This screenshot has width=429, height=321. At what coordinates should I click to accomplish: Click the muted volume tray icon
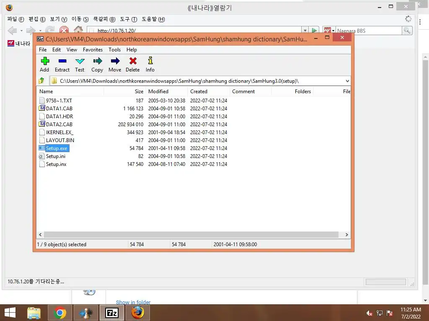click(x=369, y=313)
